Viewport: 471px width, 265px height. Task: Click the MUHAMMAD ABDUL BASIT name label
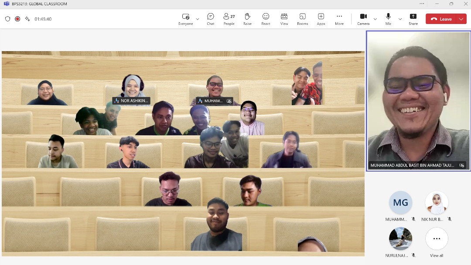tap(412, 165)
